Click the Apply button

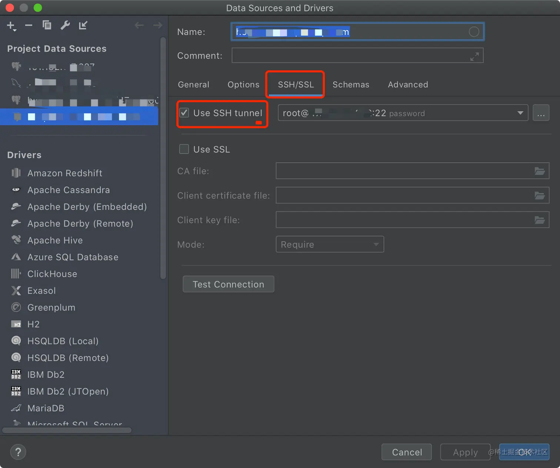pyautogui.click(x=465, y=452)
